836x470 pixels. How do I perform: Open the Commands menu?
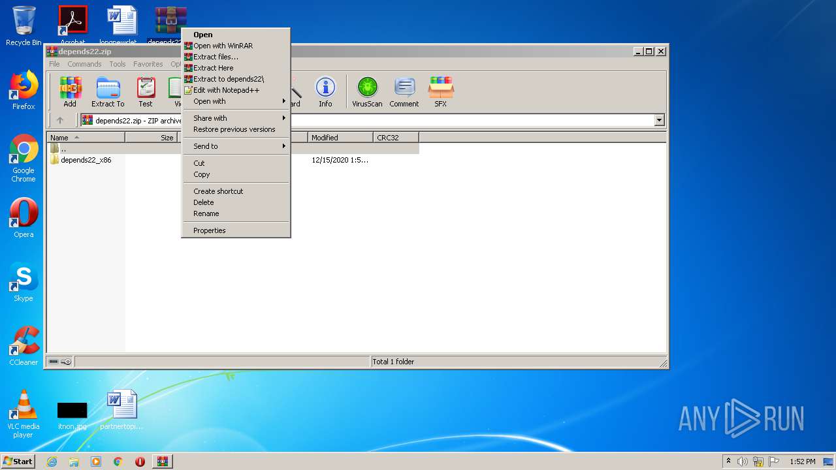point(84,64)
